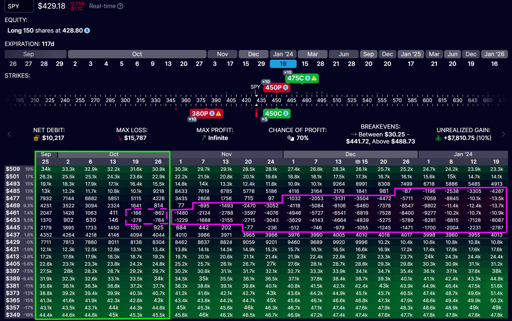Image resolution: width=512 pixels, height=321 pixels.
Task: Click the warning triangle on 475C label
Action: tap(314, 78)
